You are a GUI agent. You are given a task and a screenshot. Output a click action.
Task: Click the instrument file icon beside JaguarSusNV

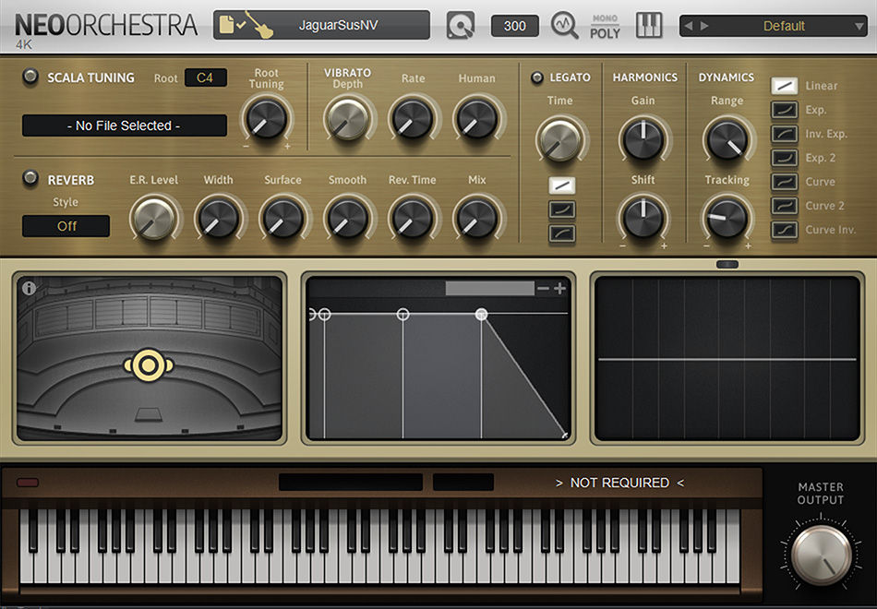click(226, 25)
